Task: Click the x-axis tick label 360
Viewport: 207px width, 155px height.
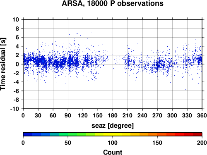Action: click(x=202, y=115)
